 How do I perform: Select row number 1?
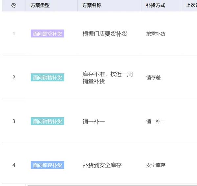click(x=14, y=34)
